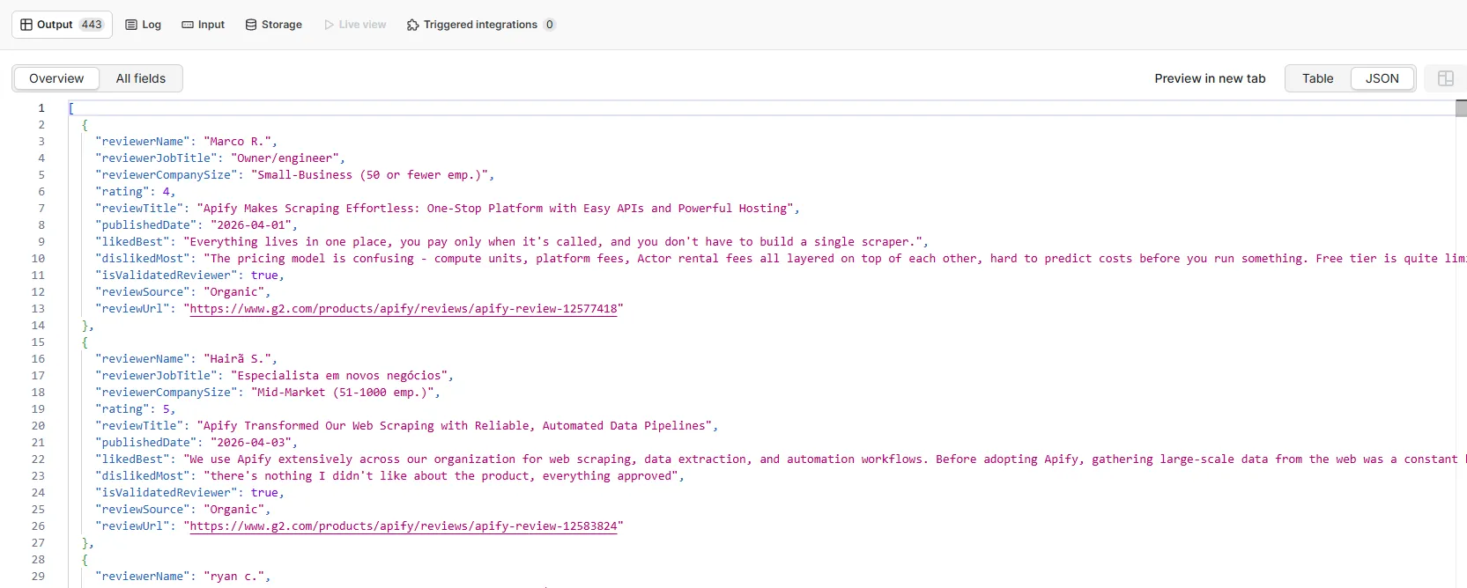Click line number 28 in the gutter
This screenshot has height=588, width=1467.
(x=38, y=560)
